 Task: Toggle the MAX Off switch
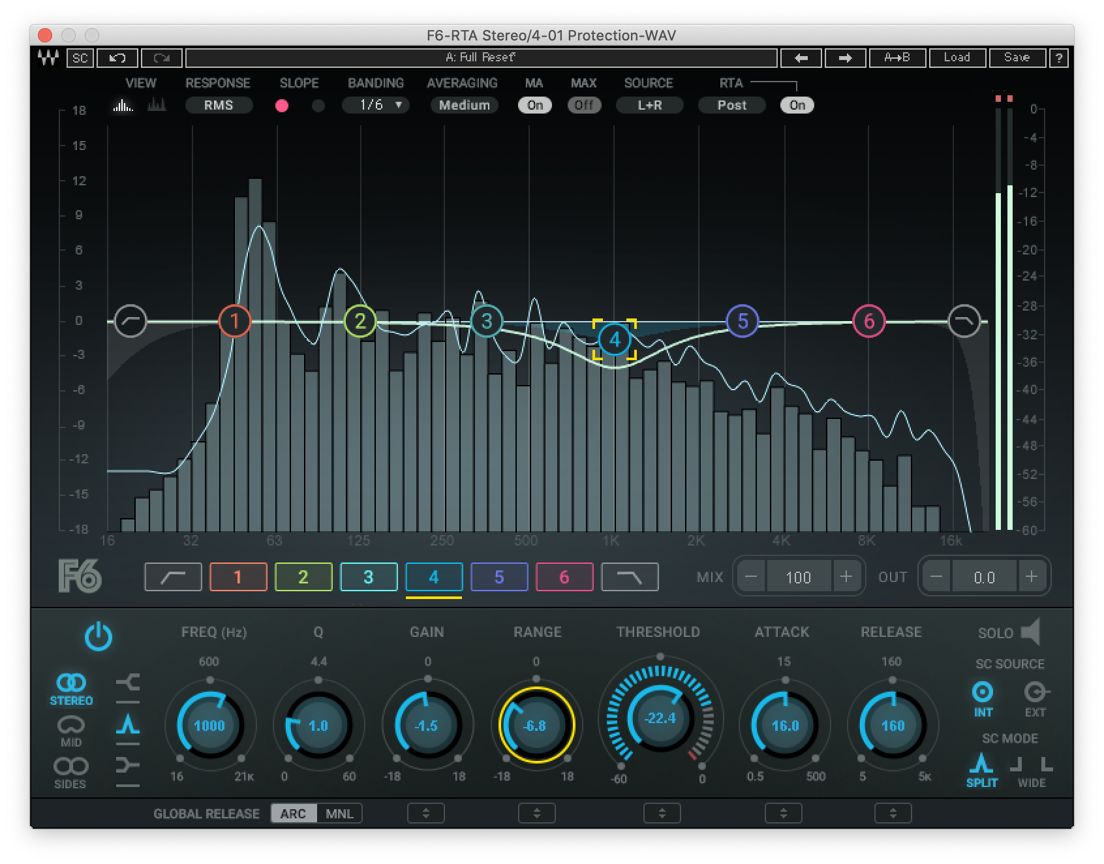584,105
